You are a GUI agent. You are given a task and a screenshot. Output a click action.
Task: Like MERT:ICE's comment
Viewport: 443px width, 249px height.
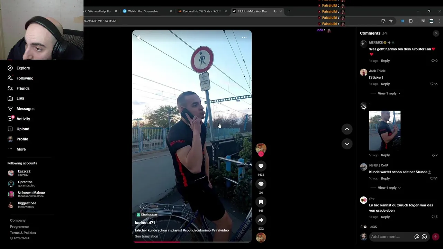click(x=433, y=61)
